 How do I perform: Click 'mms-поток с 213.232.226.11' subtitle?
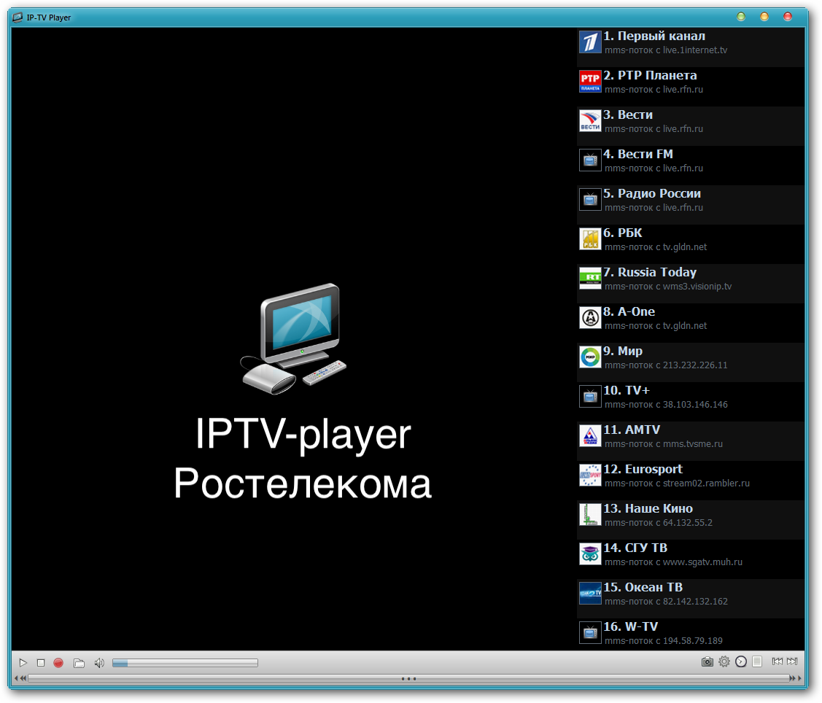[x=666, y=365]
